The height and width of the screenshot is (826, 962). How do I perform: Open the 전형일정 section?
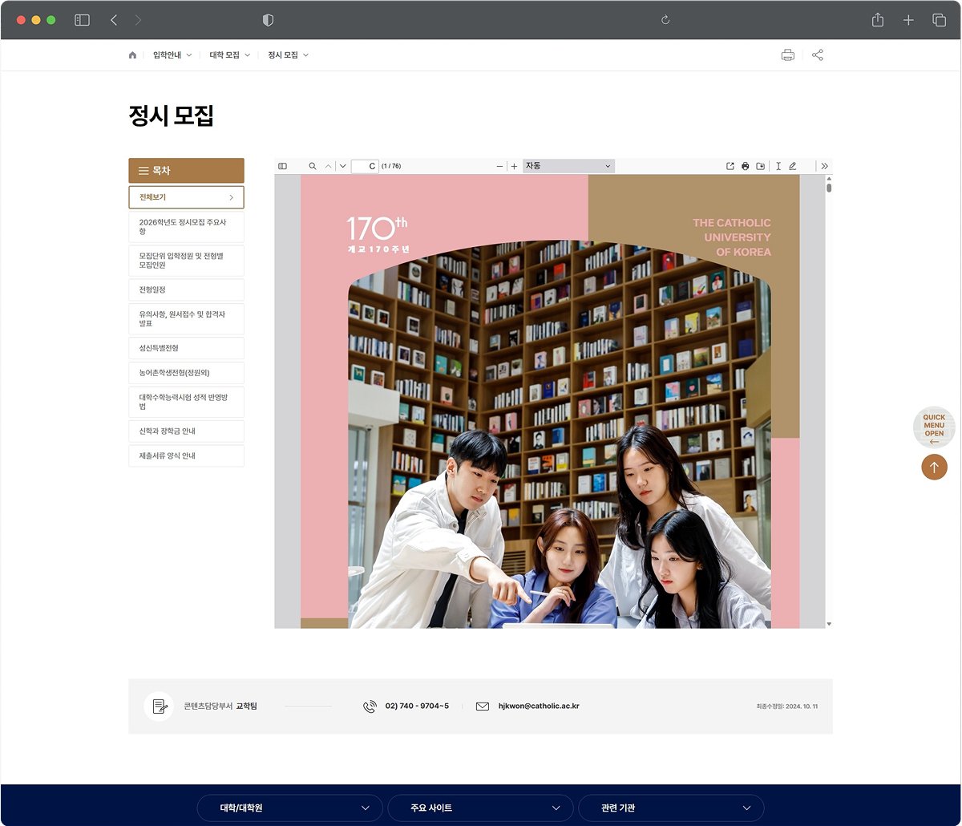(x=186, y=290)
